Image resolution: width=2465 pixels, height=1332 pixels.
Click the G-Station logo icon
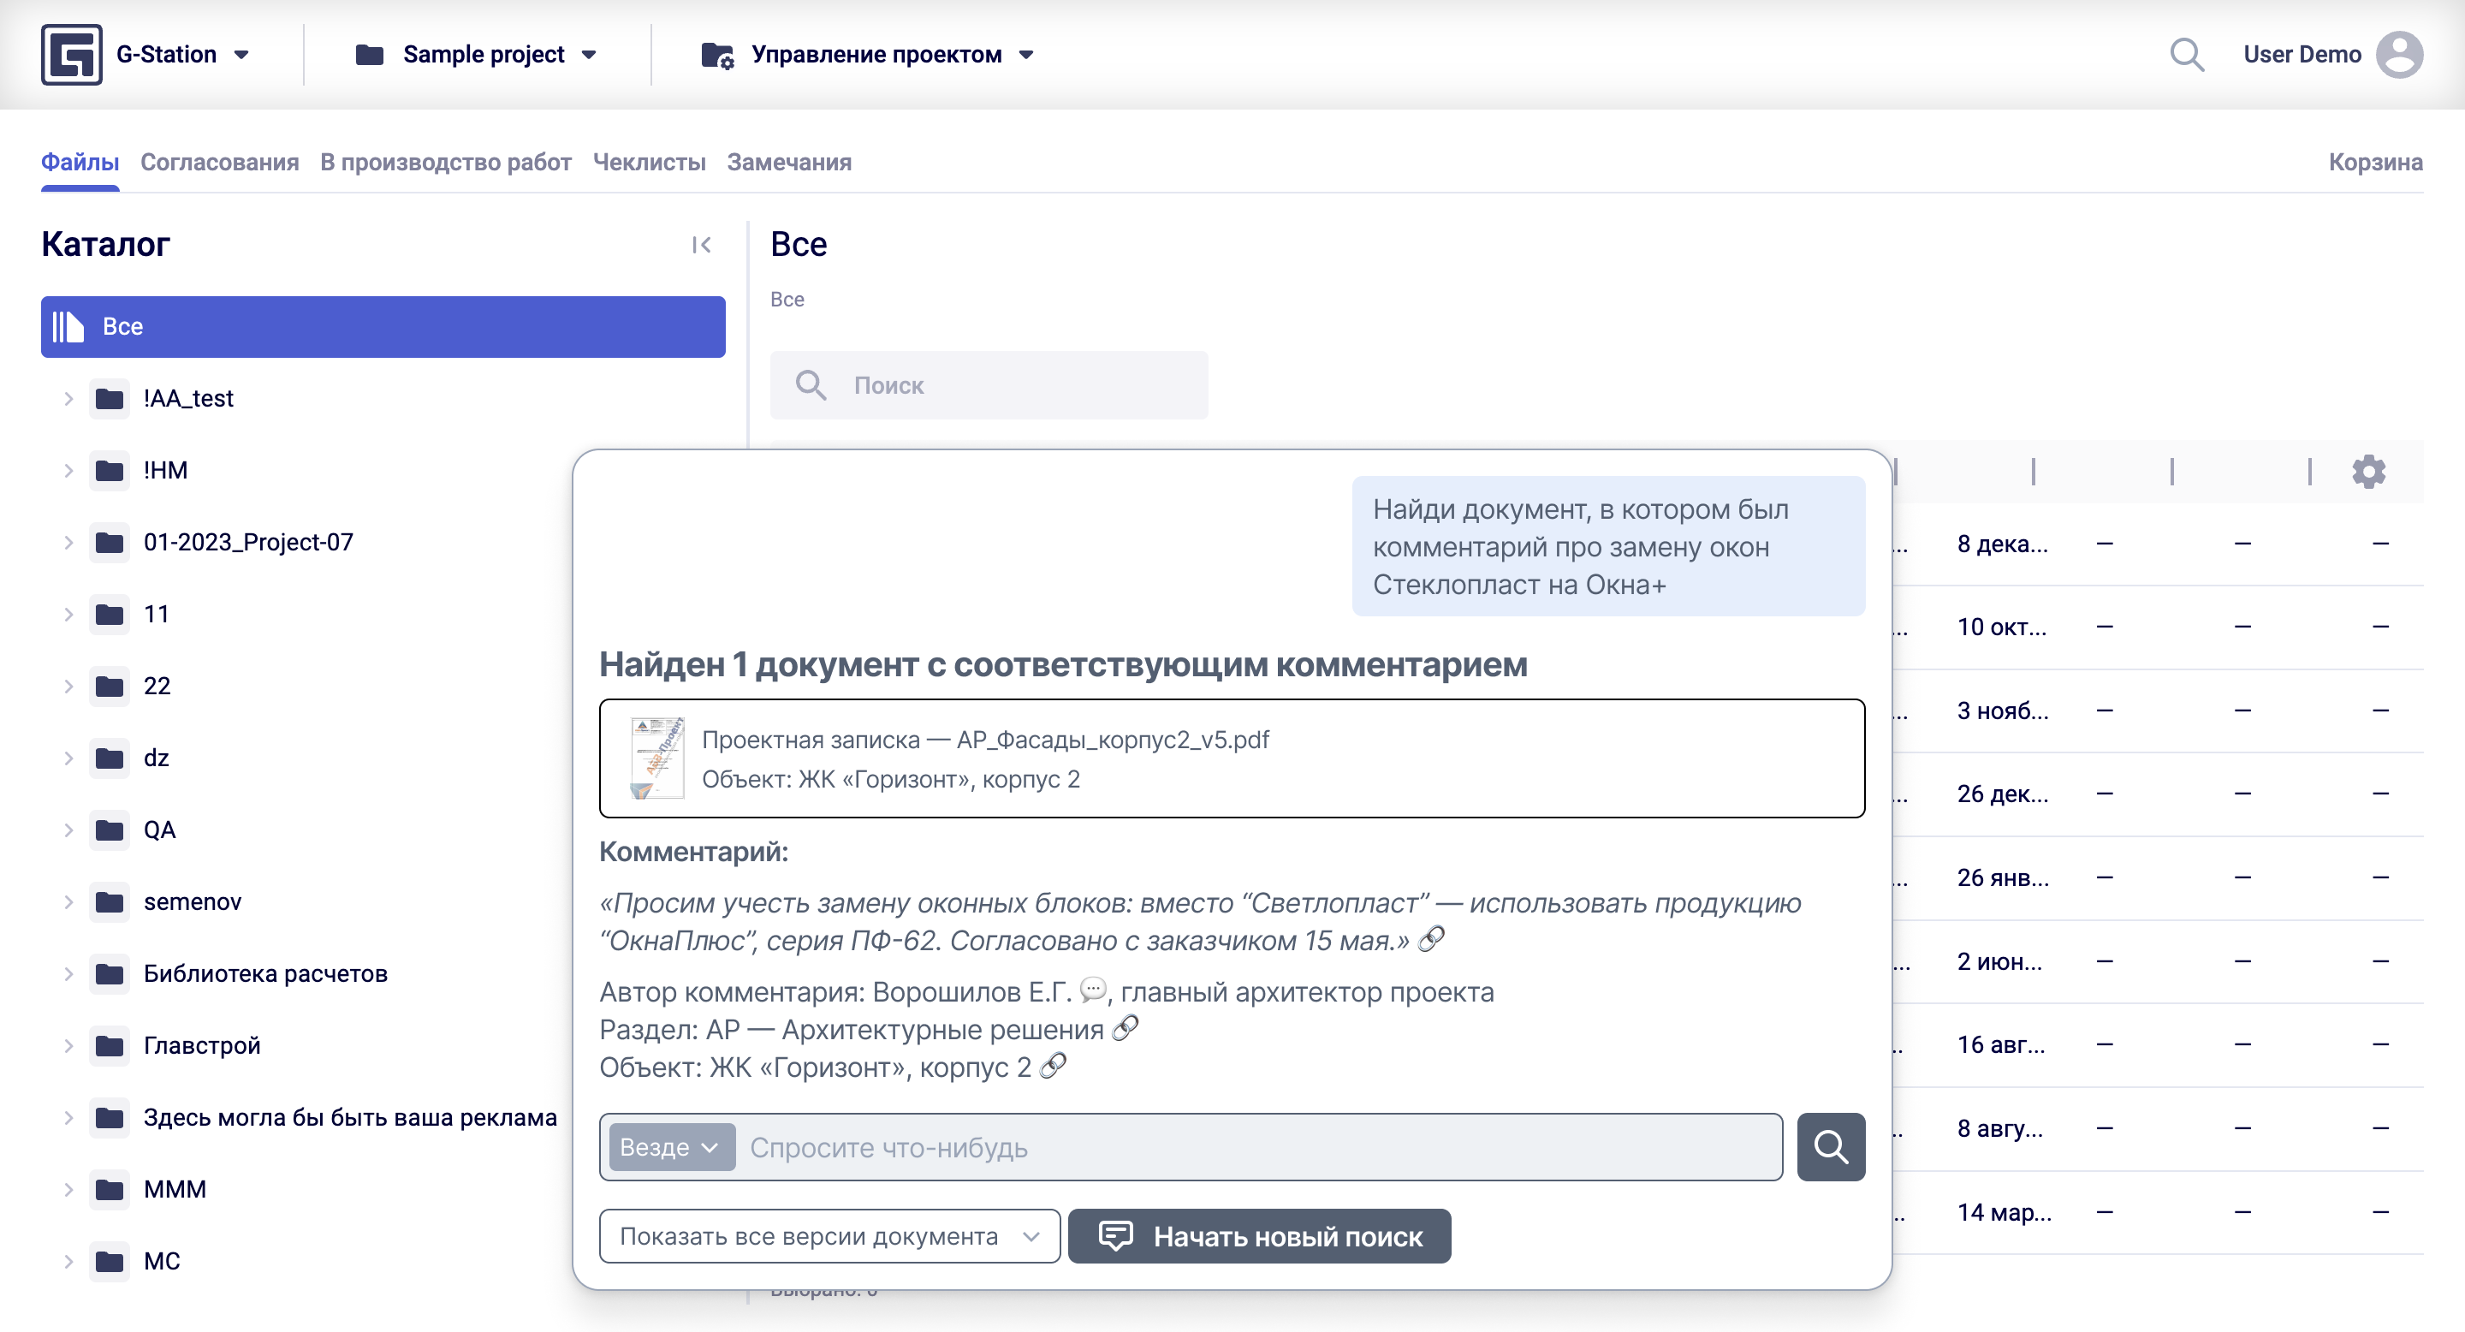point(71,55)
